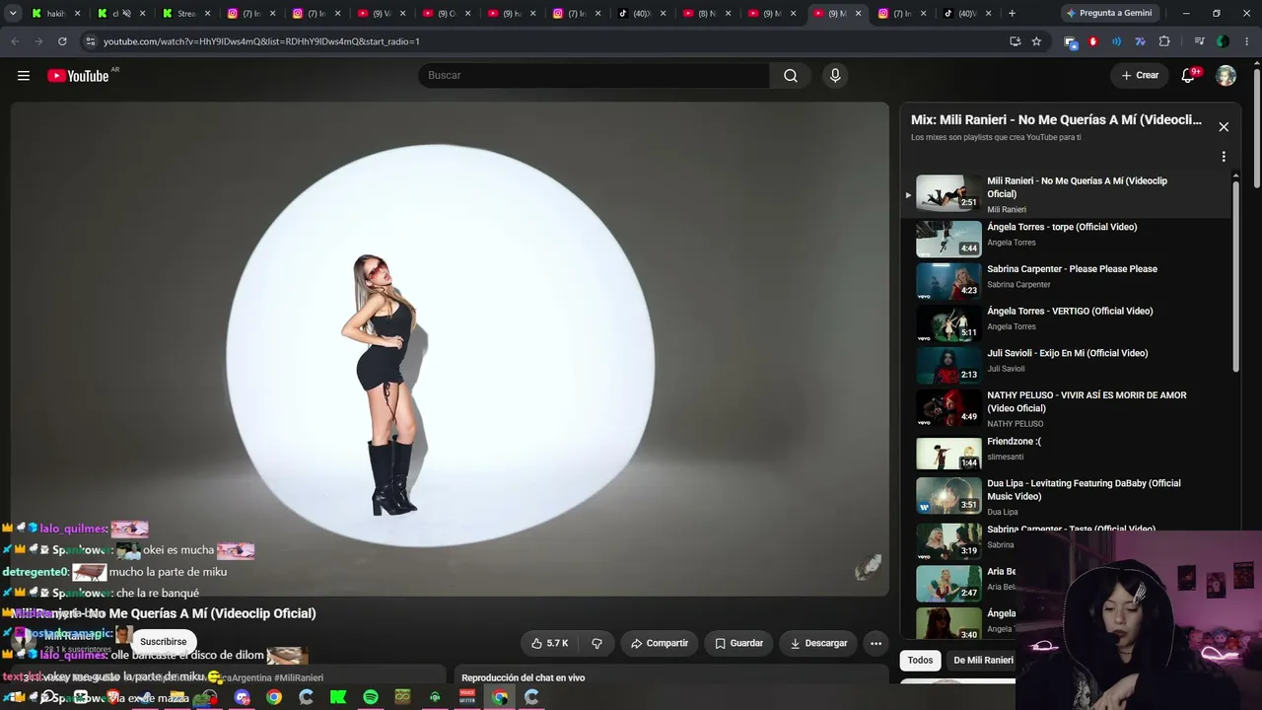
Task: Select the De Mili Ranieri chip
Action: [x=983, y=661]
